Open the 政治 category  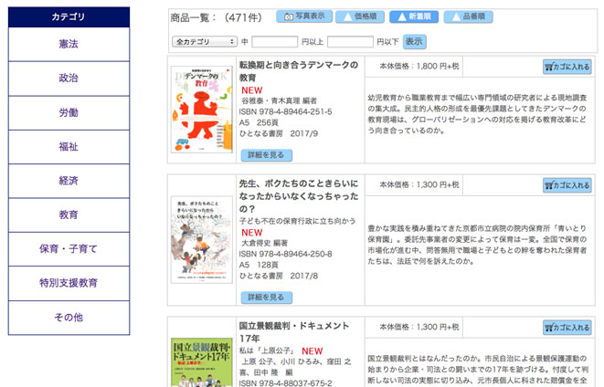tap(69, 78)
